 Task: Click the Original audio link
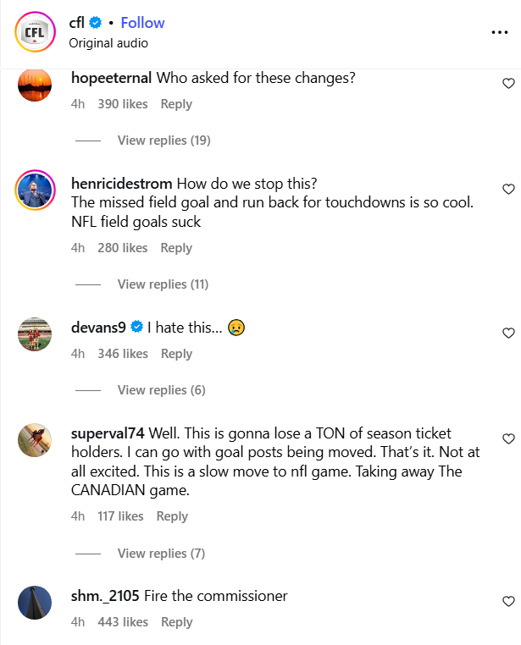pyautogui.click(x=108, y=43)
